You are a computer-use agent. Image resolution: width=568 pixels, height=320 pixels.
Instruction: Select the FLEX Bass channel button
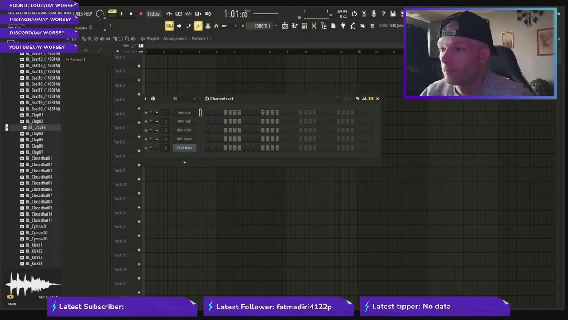[184, 148]
